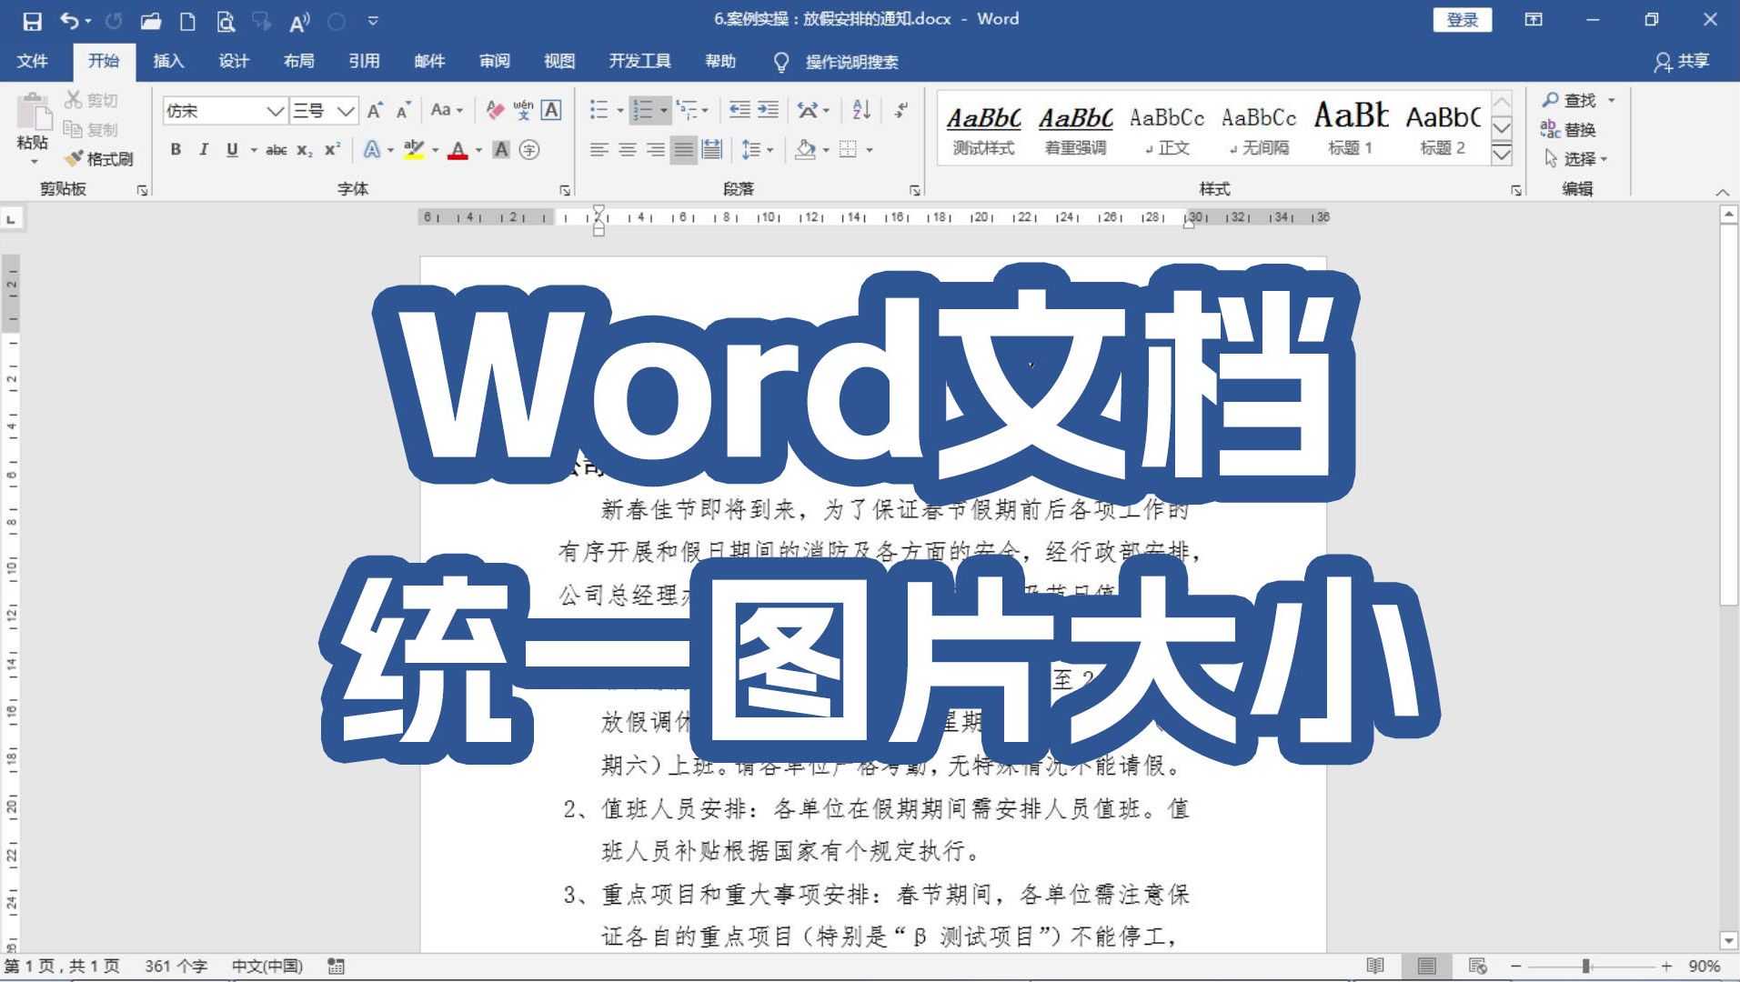Click the Sort A-Z icon
Image resolution: width=1740 pixels, height=982 pixels.
click(x=861, y=110)
